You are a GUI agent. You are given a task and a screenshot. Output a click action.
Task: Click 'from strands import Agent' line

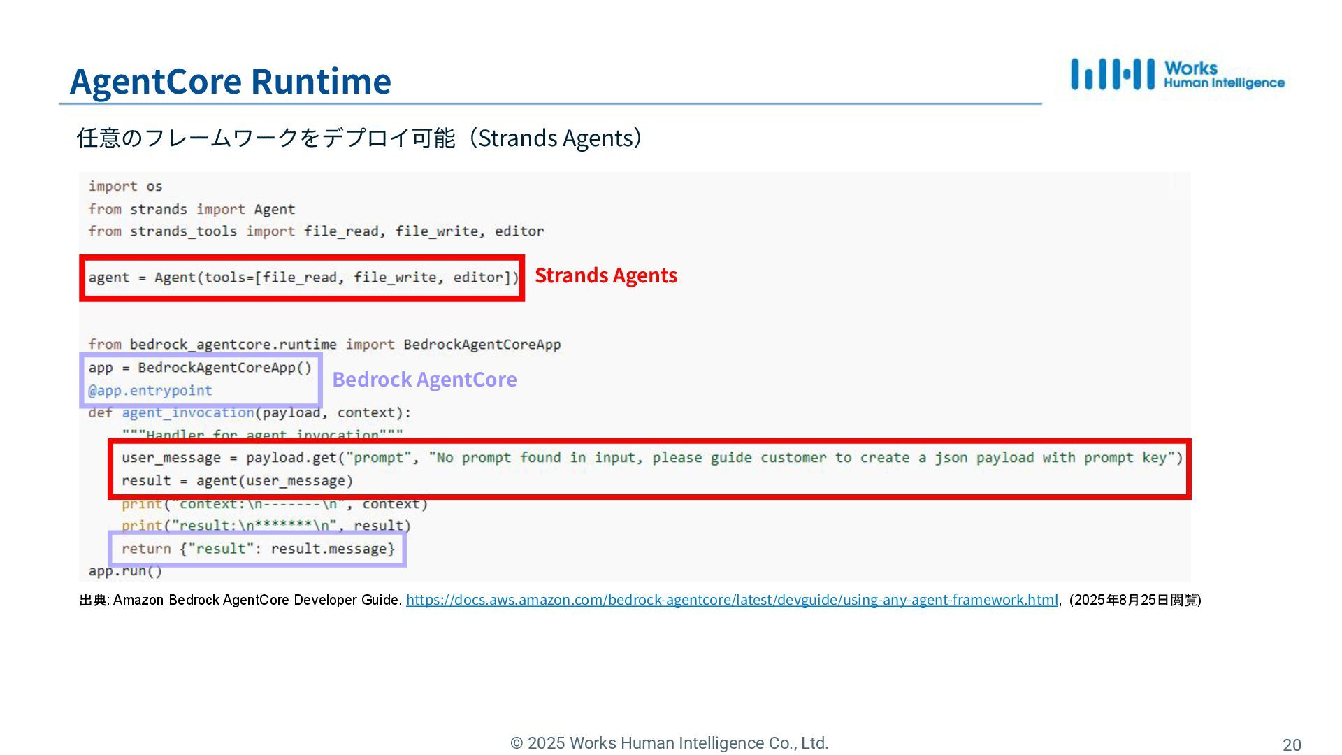pos(192,209)
